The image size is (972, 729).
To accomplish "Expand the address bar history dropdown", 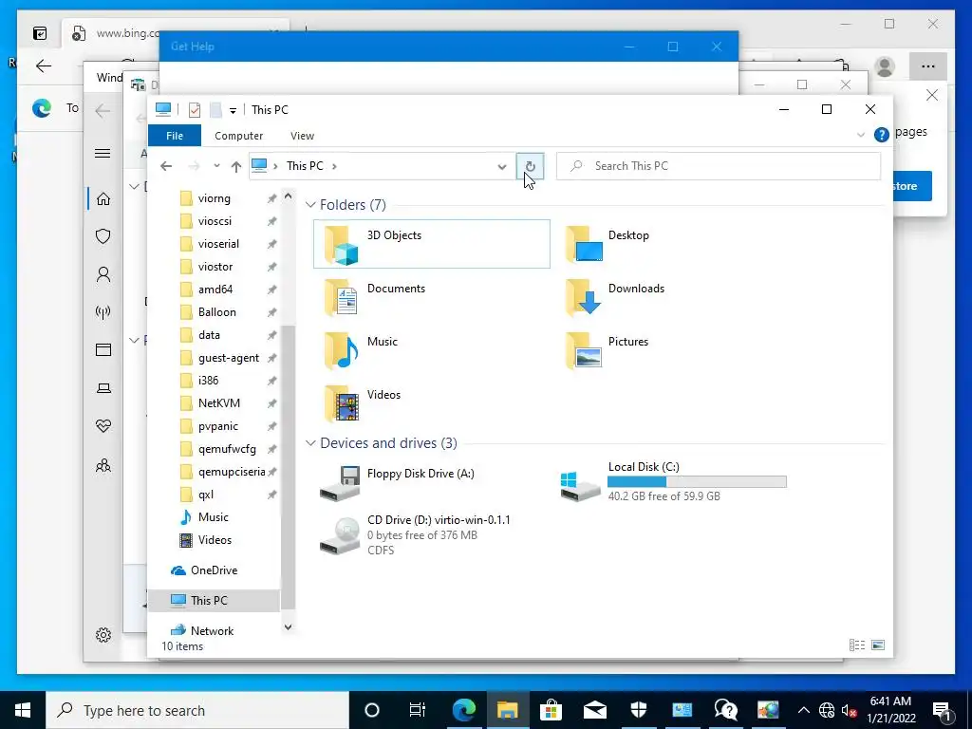I will coord(502,166).
